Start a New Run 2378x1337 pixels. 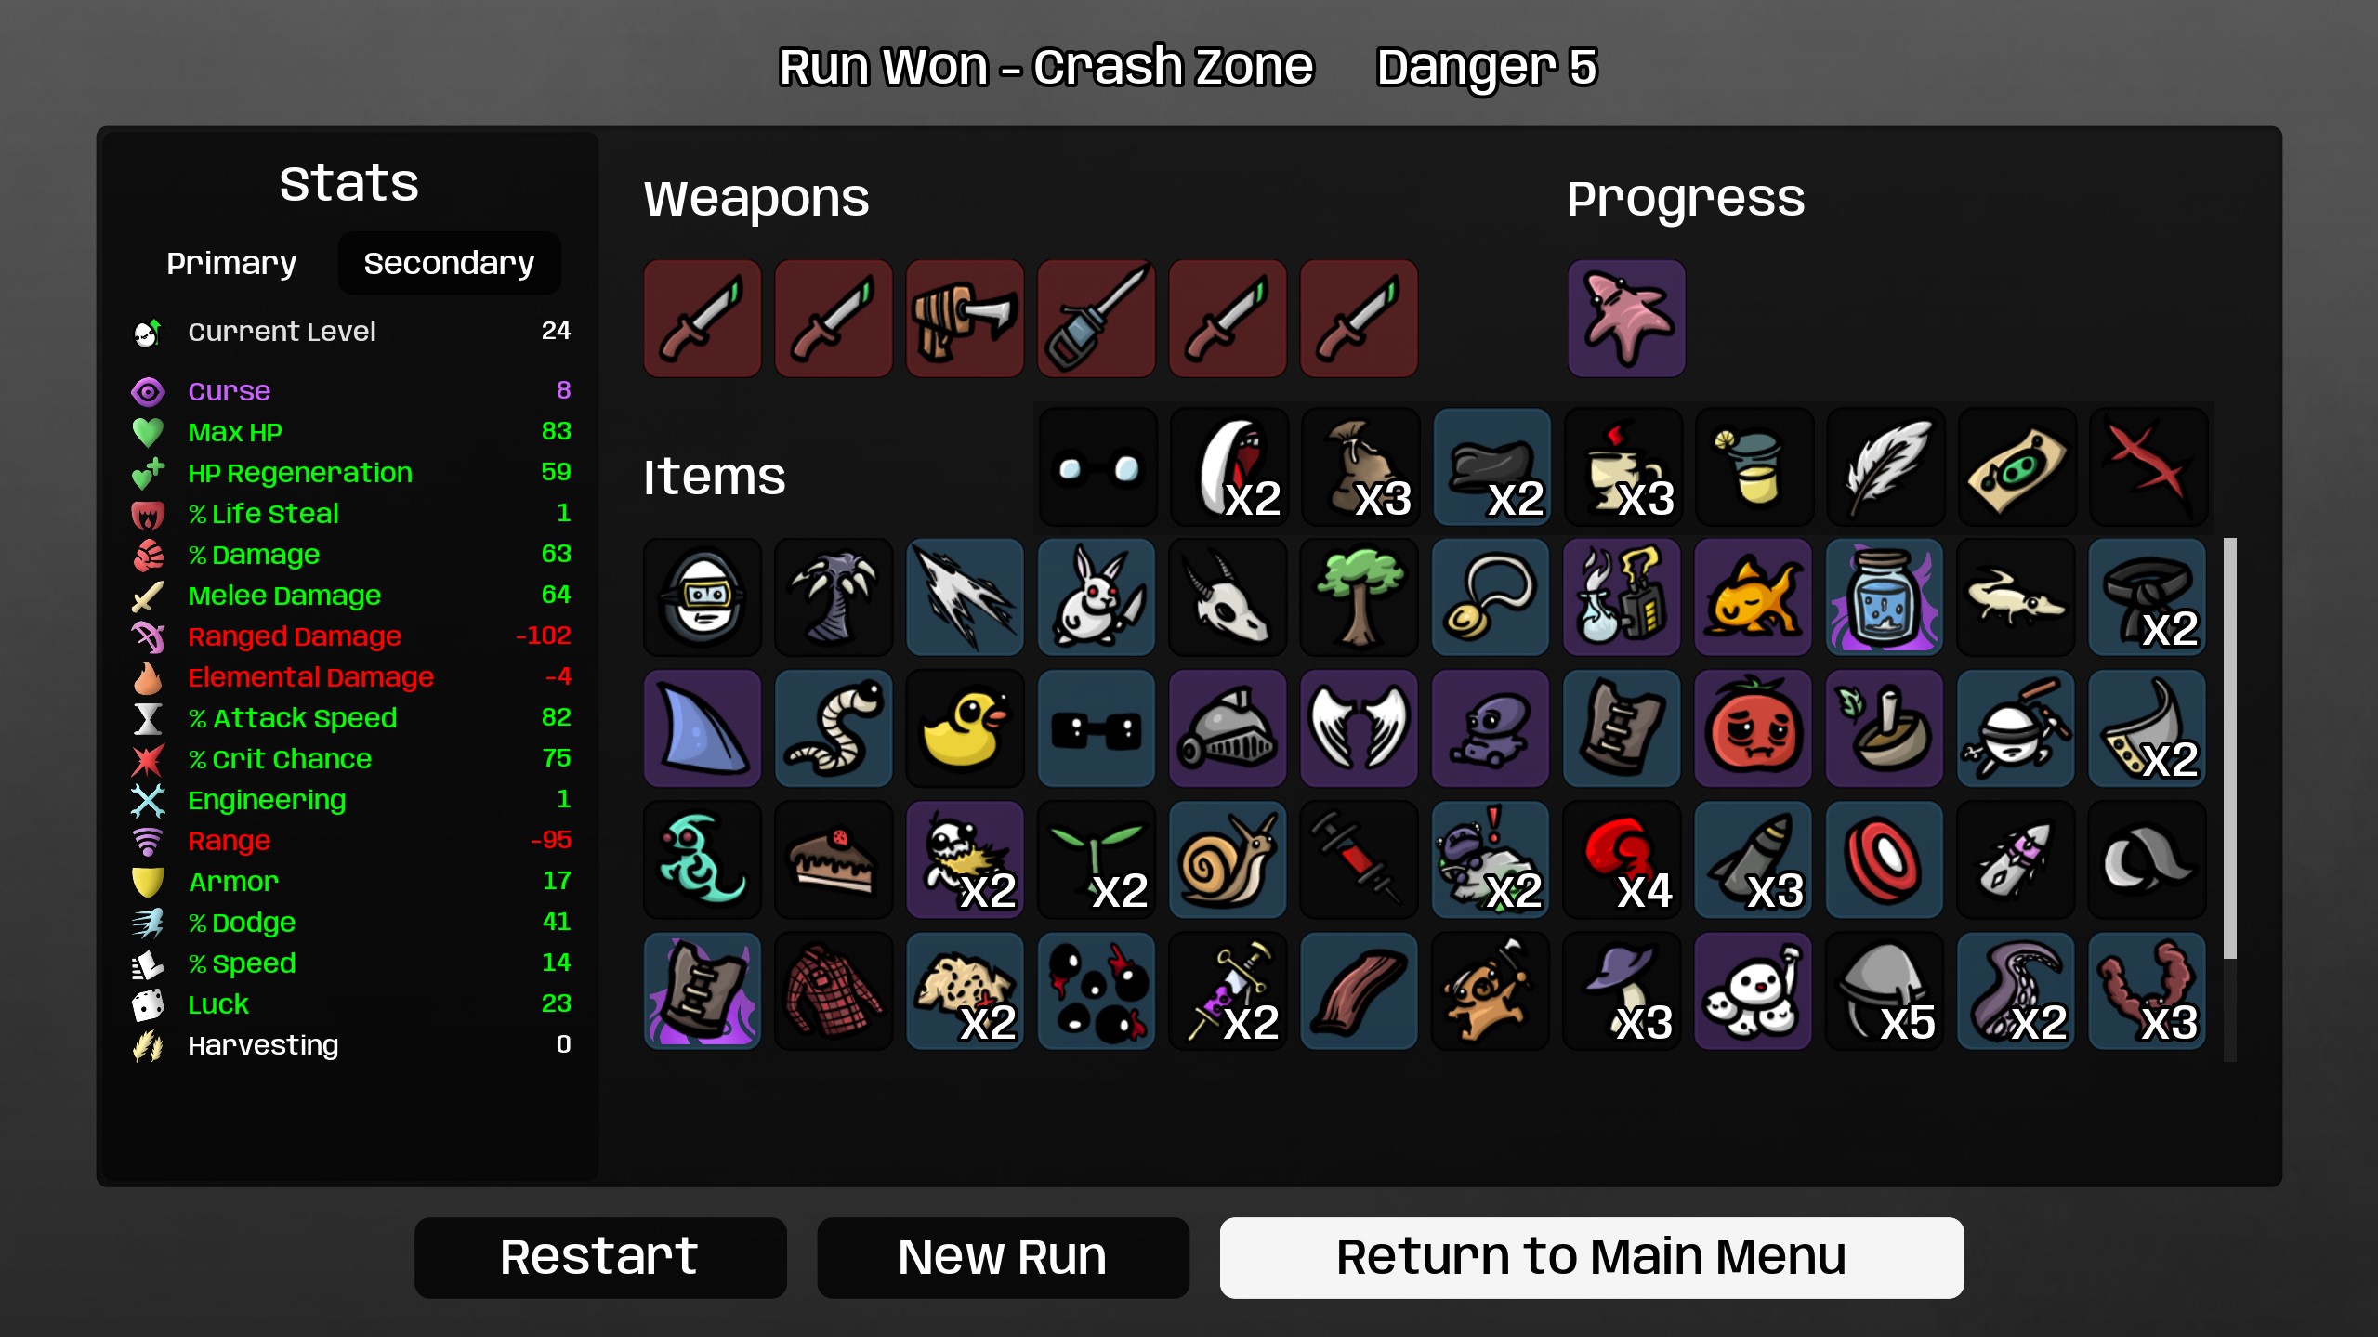click(x=1003, y=1257)
